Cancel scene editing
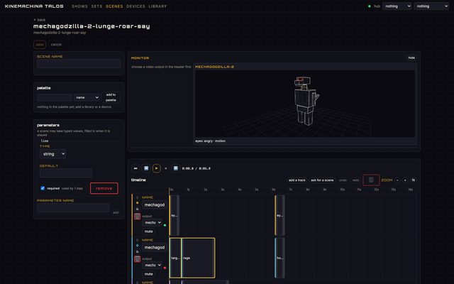The width and height of the screenshot is (454, 284). (56, 45)
